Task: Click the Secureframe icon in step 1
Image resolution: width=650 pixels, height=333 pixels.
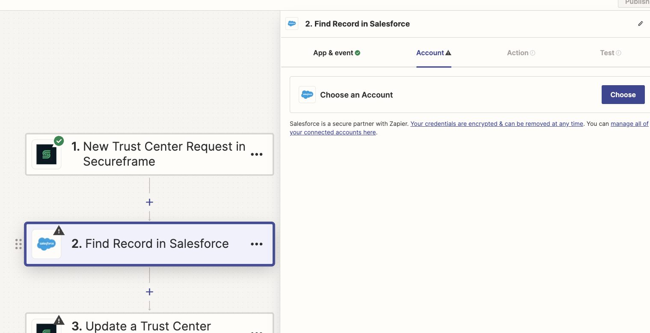Action: coord(47,154)
